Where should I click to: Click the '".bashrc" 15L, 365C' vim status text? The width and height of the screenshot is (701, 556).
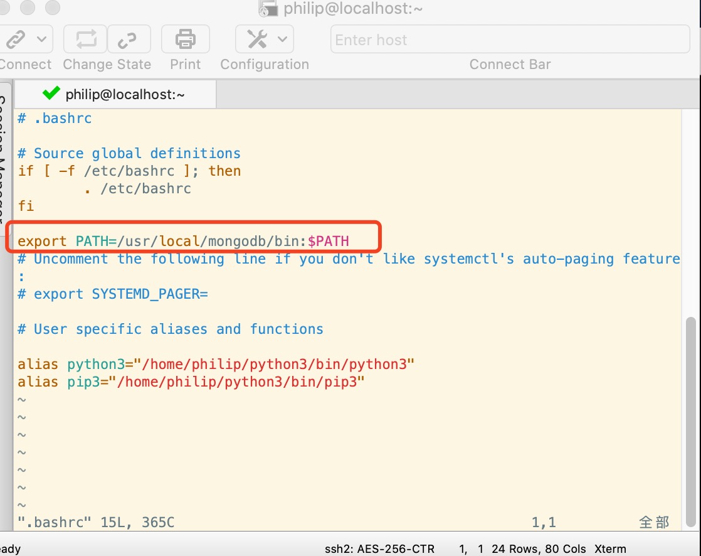point(96,522)
